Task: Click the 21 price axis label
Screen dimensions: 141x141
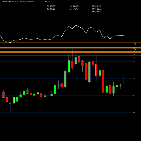Action: pos(134,79)
